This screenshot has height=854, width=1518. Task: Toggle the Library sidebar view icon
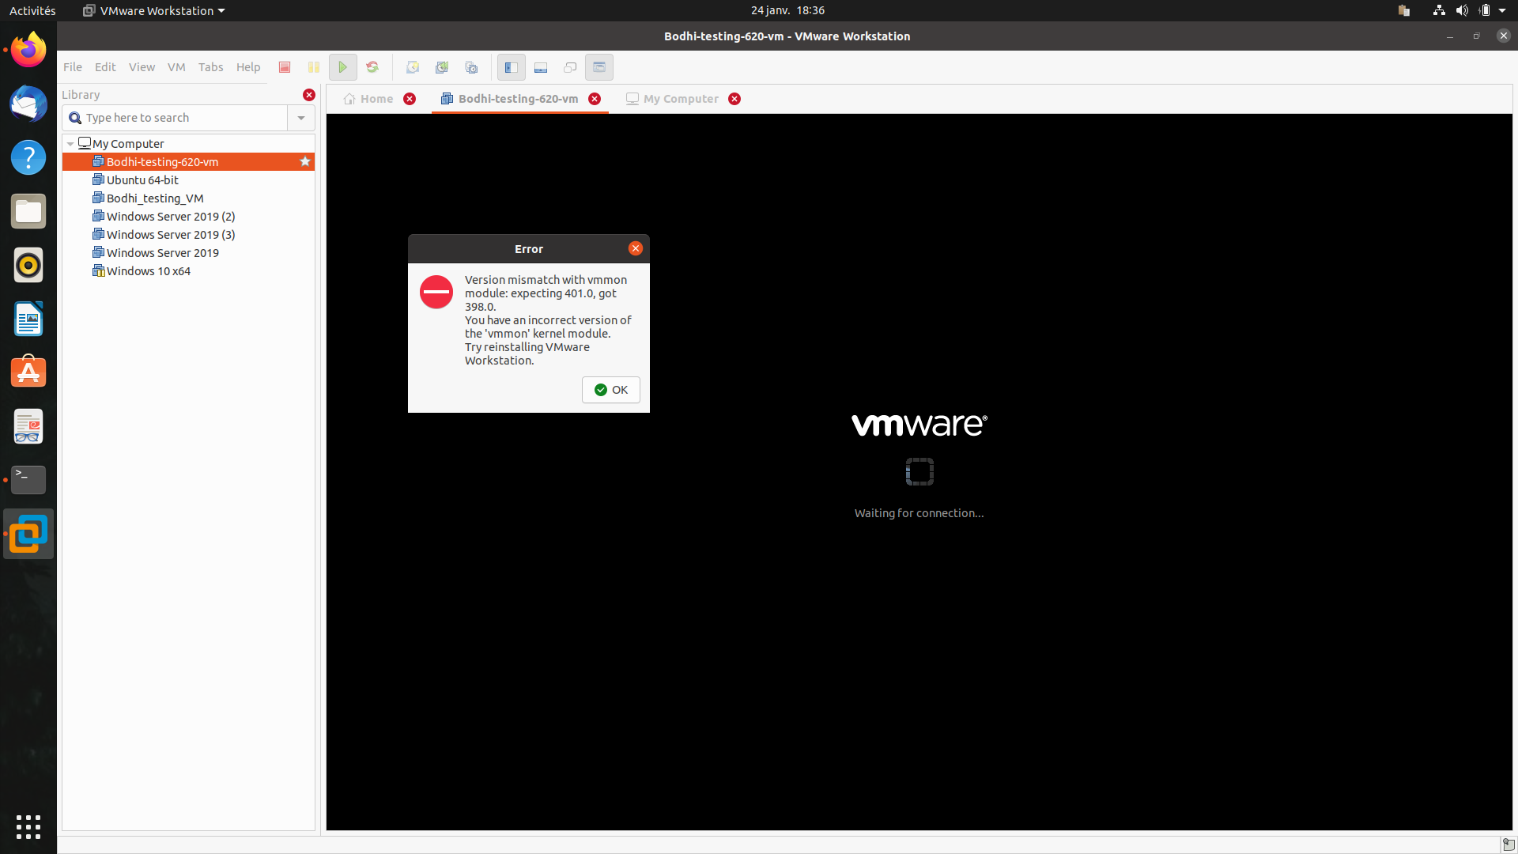click(x=512, y=67)
